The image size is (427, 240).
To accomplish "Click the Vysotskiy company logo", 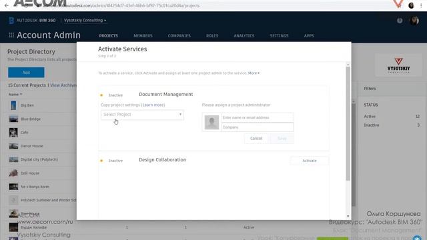I will 398,65.
